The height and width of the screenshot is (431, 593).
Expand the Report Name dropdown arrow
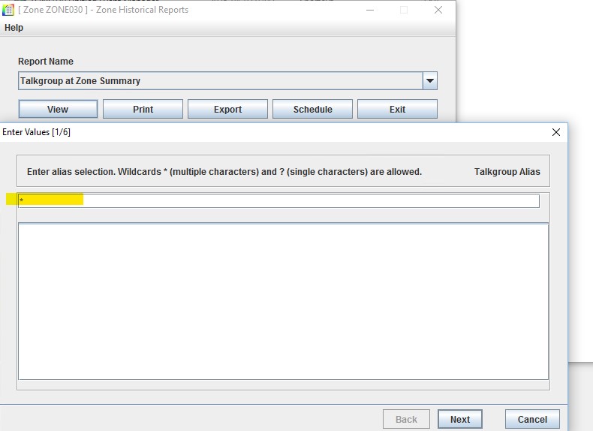click(430, 80)
